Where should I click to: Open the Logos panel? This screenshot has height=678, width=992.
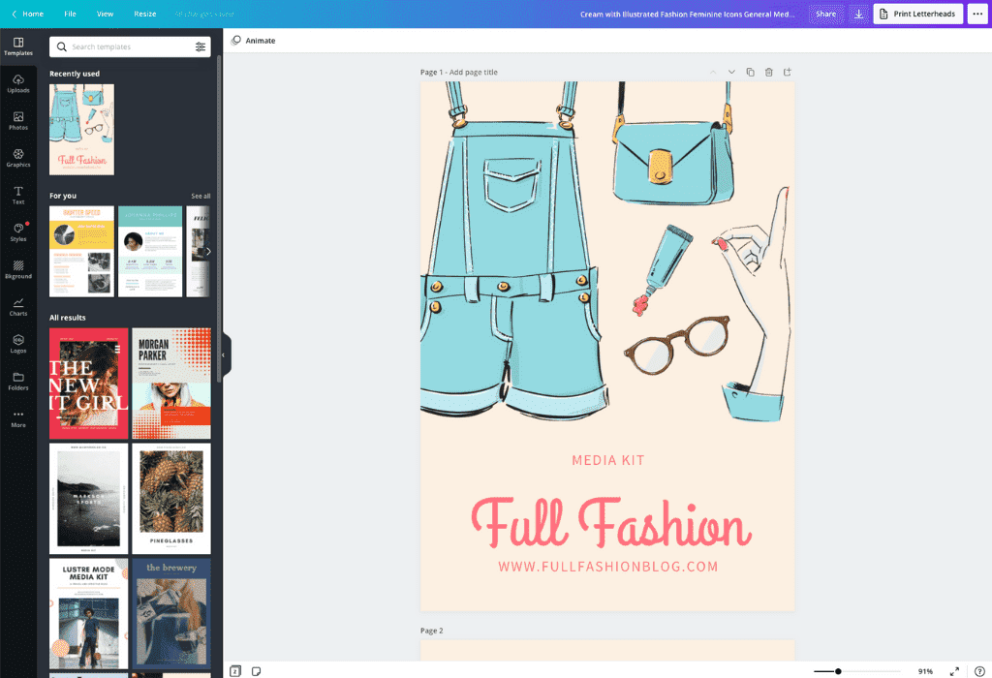pyautogui.click(x=18, y=346)
